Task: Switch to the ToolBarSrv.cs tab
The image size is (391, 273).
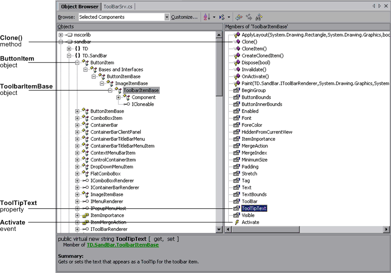Action: point(118,6)
